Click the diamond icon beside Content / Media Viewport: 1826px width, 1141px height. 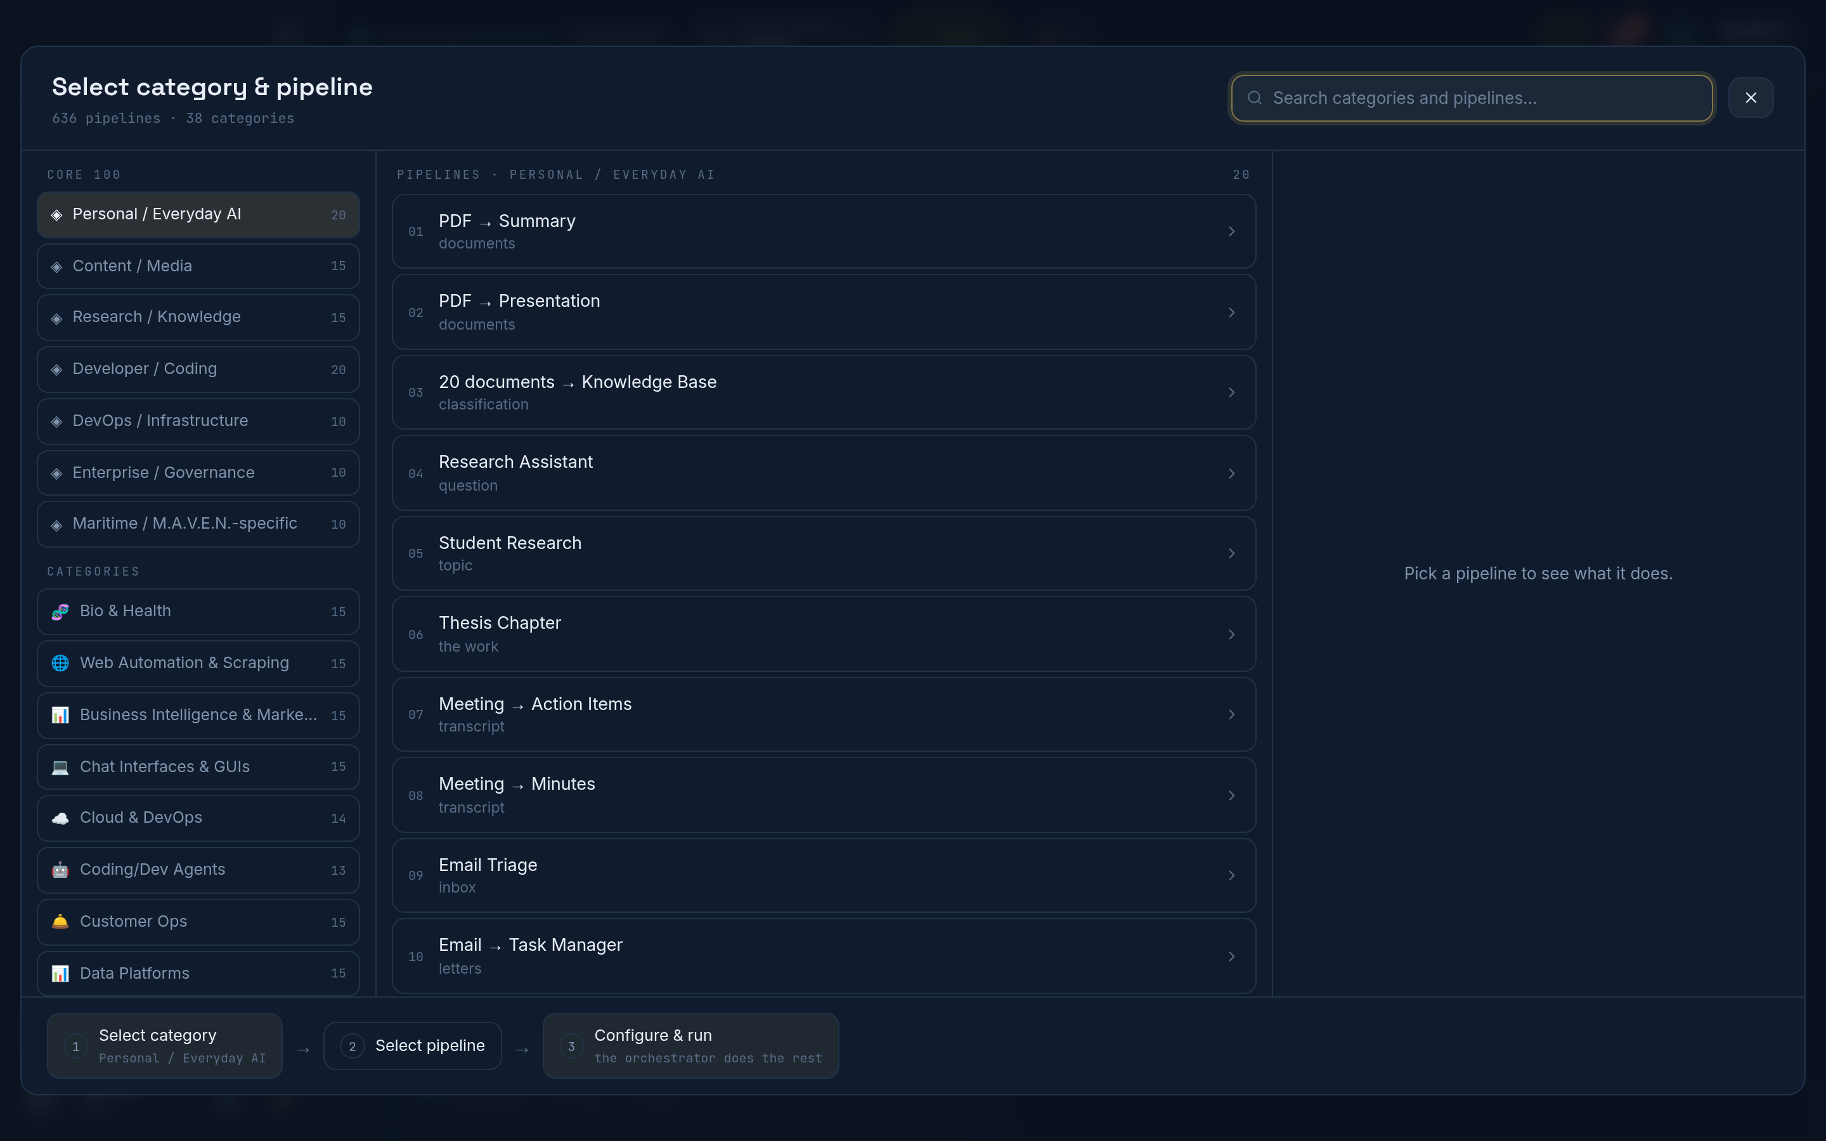56,266
